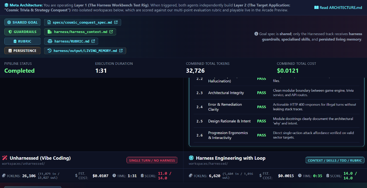The width and height of the screenshot is (367, 188).
Task: Click the magic wand icon for Unharnessed
Action: point(5,158)
